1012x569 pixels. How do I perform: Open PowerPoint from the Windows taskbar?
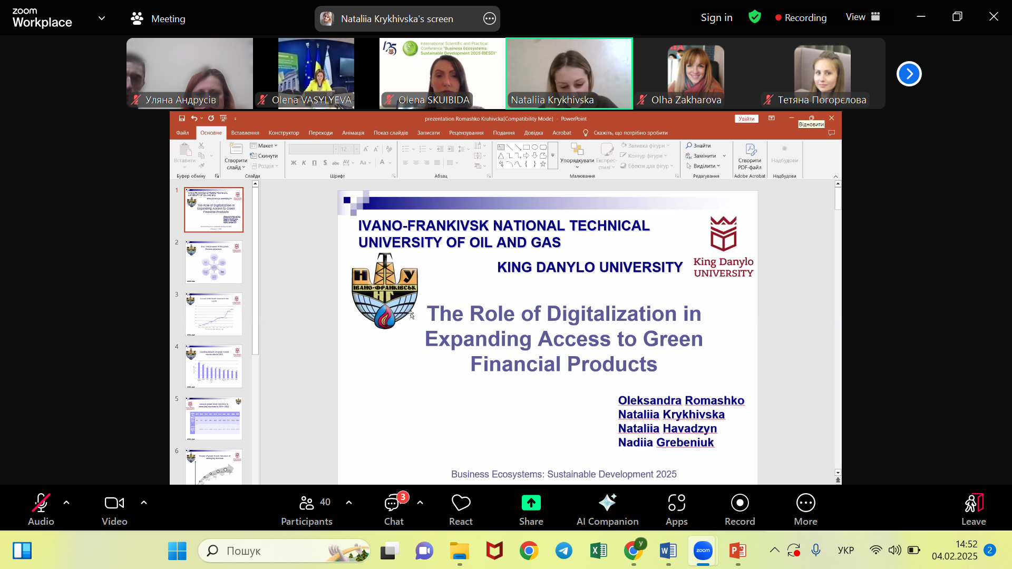[737, 551]
